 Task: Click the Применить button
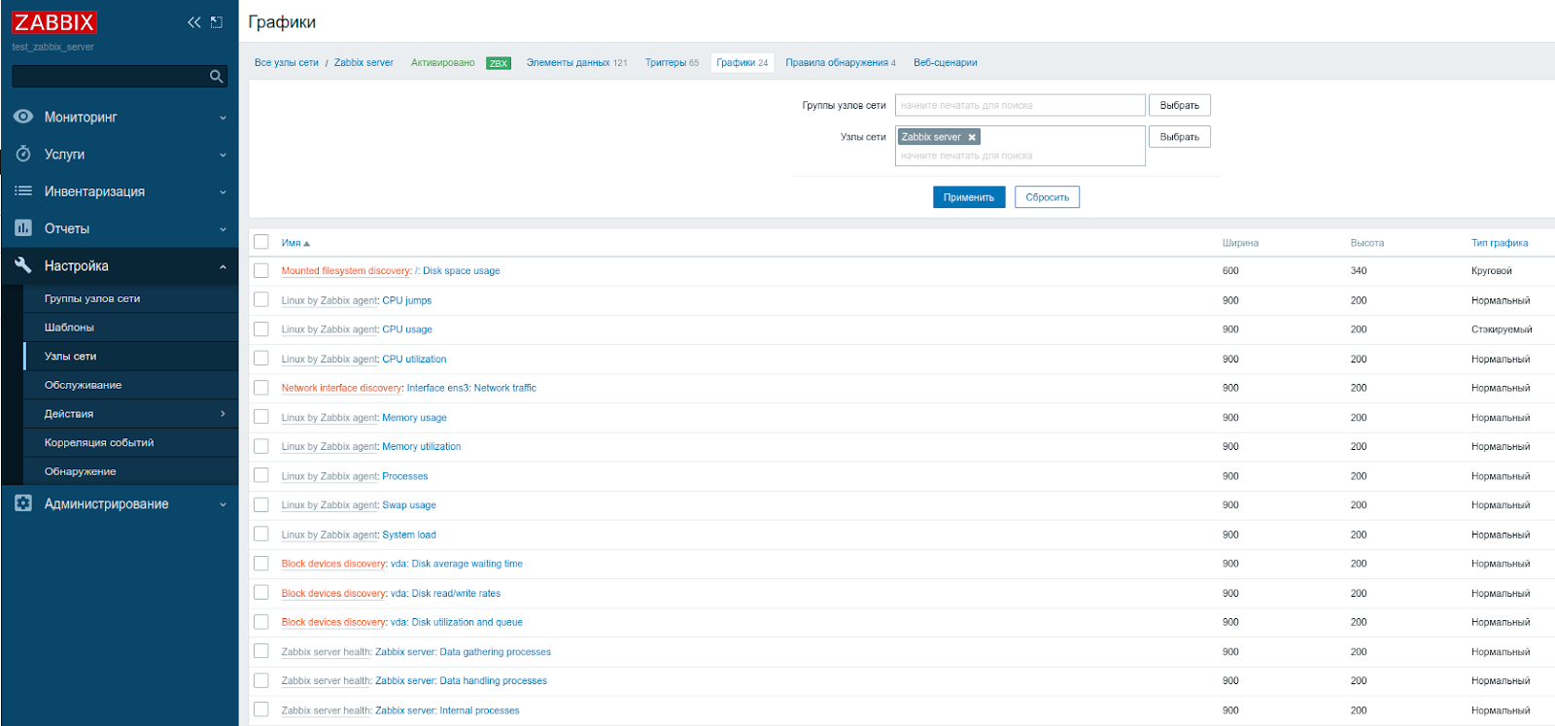point(969,197)
